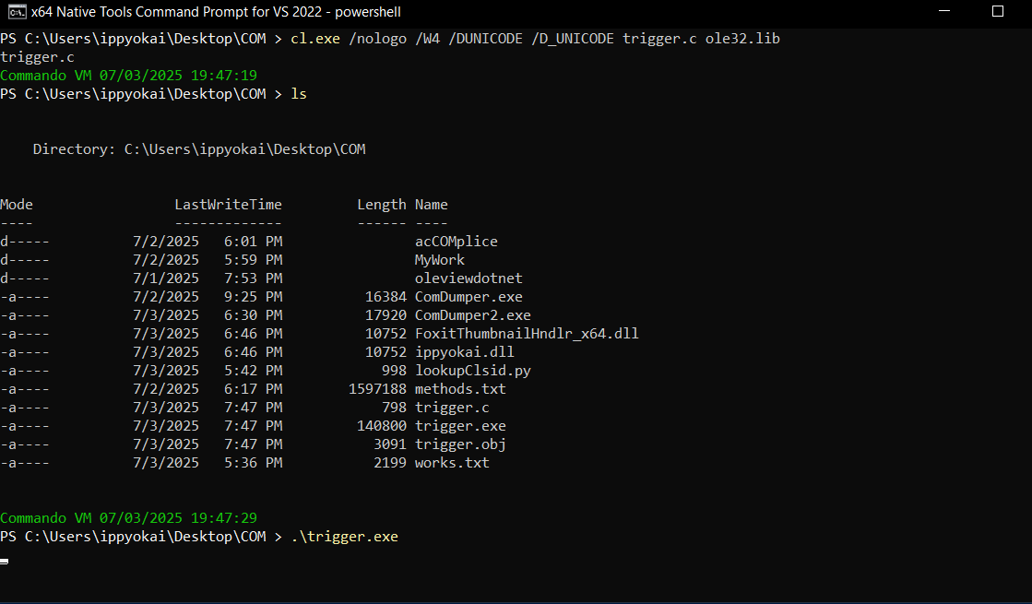Click the Mode column header

pyautogui.click(x=17, y=205)
